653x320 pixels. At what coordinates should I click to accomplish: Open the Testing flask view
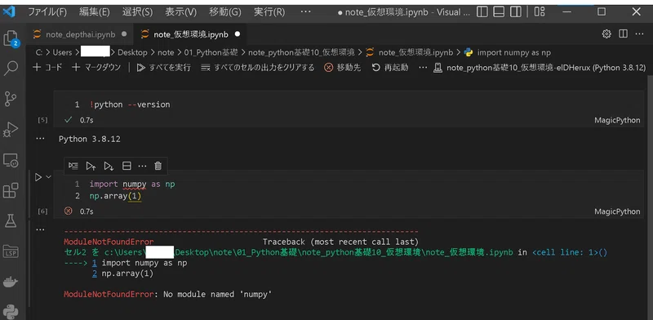click(x=11, y=221)
